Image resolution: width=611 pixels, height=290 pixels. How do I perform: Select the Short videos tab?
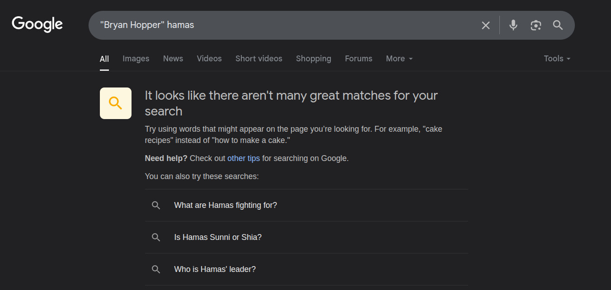(259, 59)
